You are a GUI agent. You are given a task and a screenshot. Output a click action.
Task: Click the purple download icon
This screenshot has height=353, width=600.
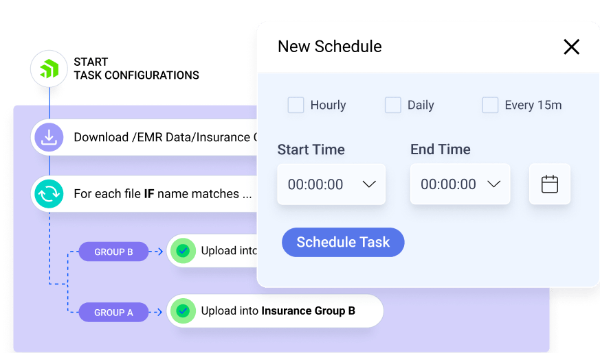[x=49, y=137]
